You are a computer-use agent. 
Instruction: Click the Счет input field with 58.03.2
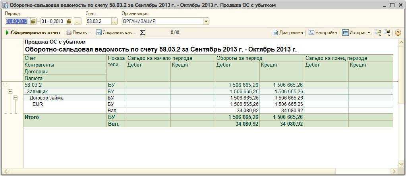[x=98, y=21]
